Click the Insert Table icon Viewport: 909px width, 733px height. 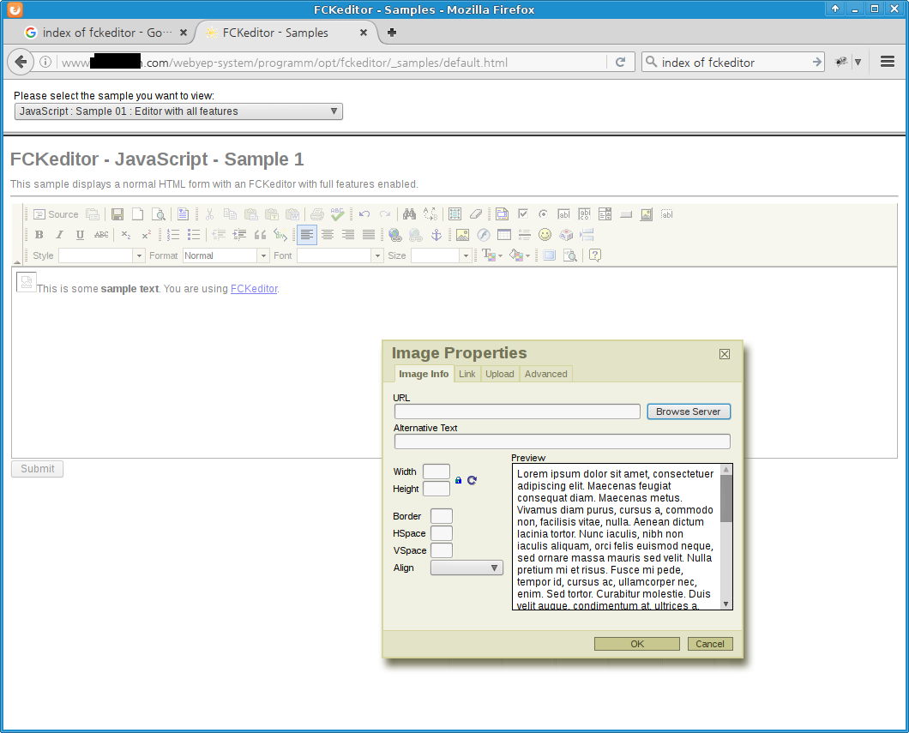pyautogui.click(x=503, y=235)
